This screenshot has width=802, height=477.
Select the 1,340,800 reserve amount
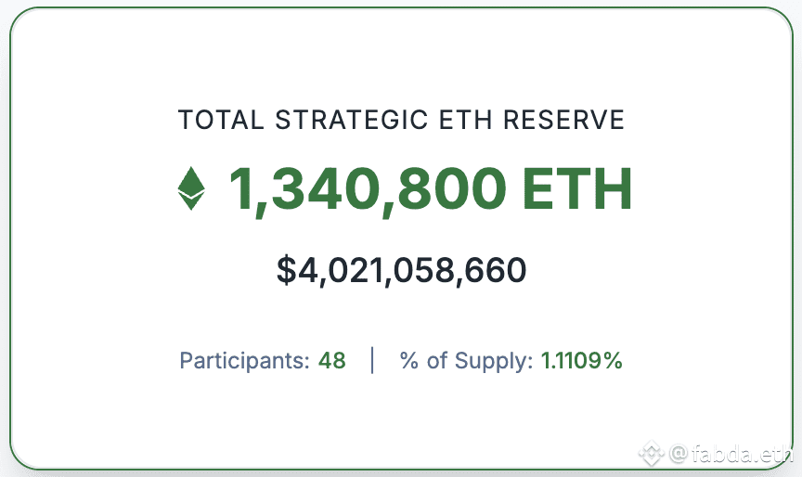pos(368,190)
